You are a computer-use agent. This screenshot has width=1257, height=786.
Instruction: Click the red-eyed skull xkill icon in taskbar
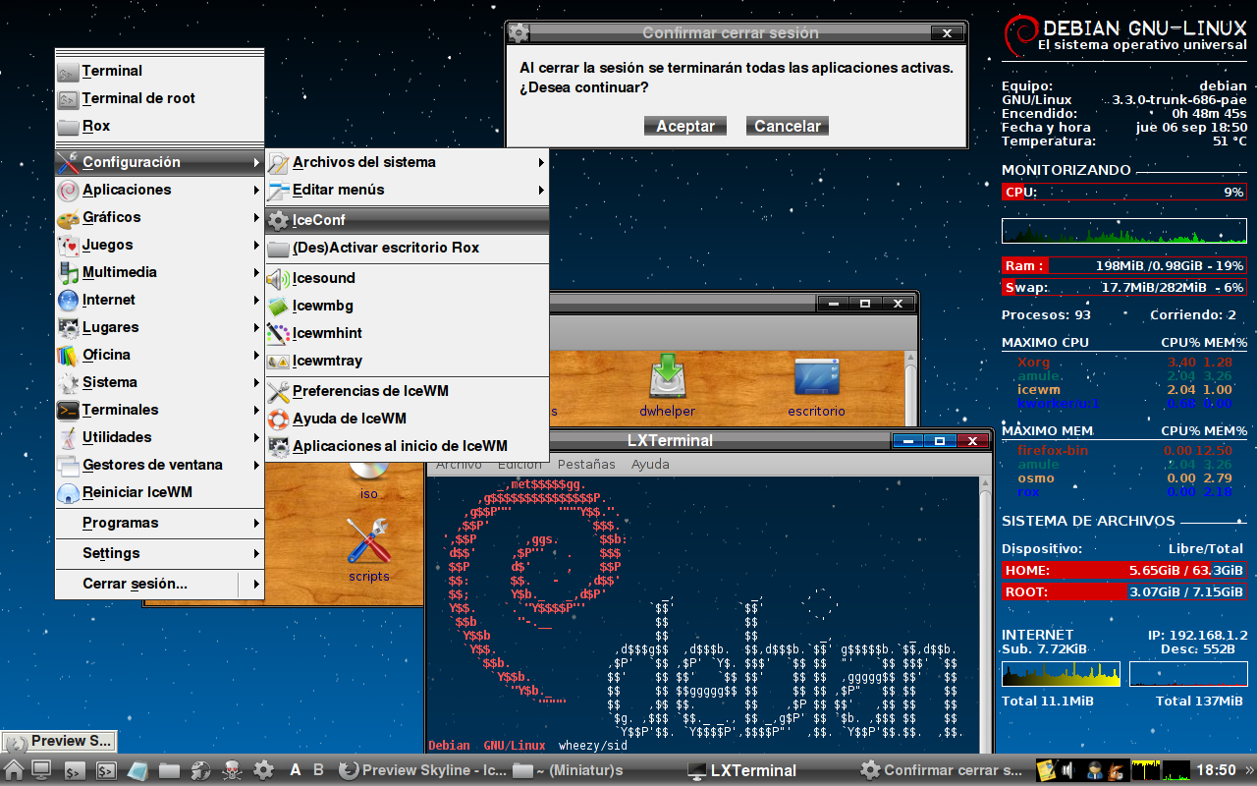click(232, 770)
